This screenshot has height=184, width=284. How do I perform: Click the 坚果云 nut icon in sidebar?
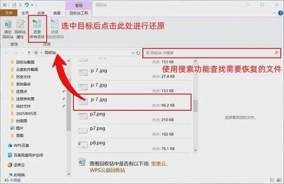coord(10,165)
